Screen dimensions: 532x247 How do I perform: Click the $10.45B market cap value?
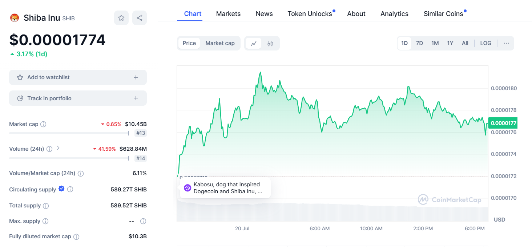pos(136,124)
